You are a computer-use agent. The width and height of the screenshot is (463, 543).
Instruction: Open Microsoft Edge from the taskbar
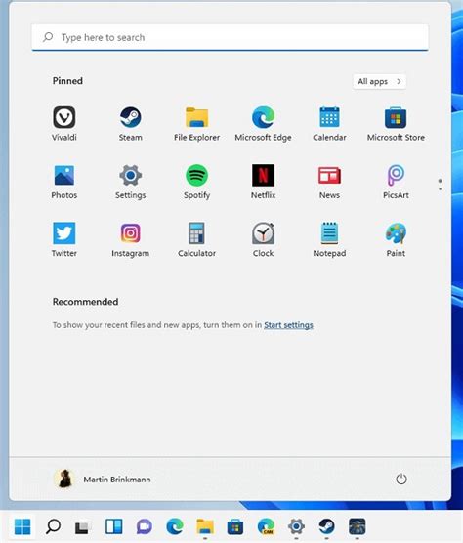(175, 526)
